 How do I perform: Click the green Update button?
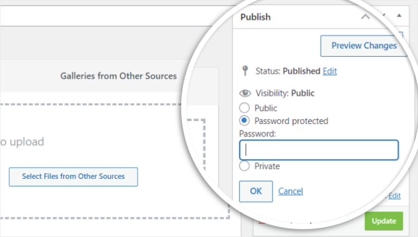point(384,221)
